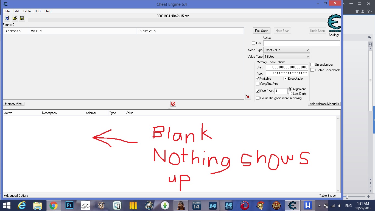This screenshot has height=211, width=375.
Task: Click the red clear address list icon
Action: [x=173, y=104]
